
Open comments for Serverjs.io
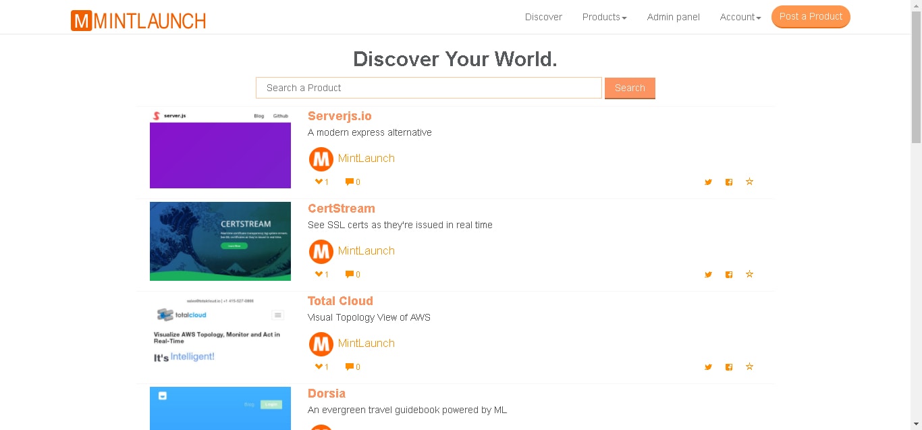click(x=352, y=182)
